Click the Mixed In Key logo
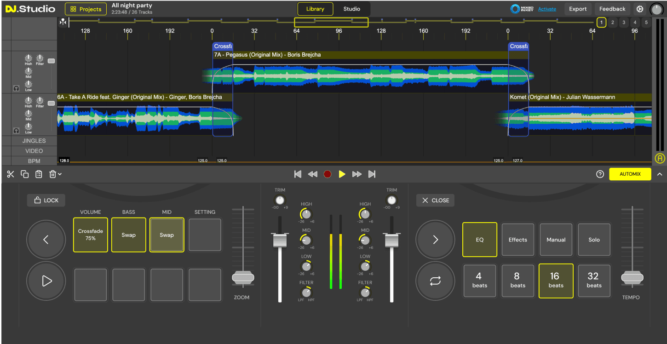 (522, 9)
